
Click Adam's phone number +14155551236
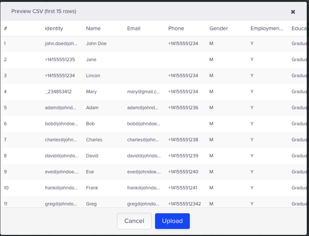tap(183, 108)
